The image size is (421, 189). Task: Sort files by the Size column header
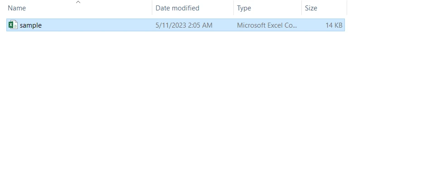click(311, 8)
